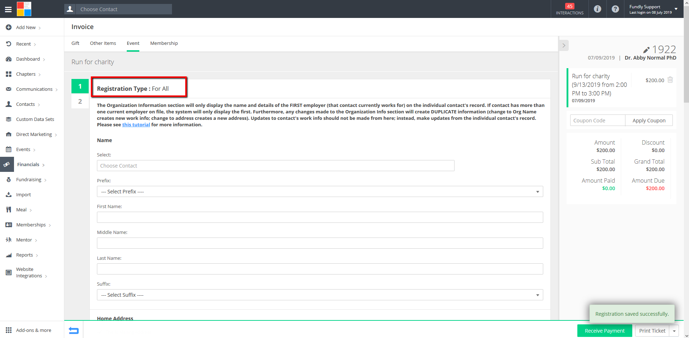Click the blue back arrow icon
The height and width of the screenshot is (338, 689).
pos(74,330)
